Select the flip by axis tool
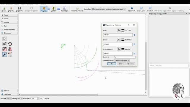The width and height of the screenshot is (190, 107). [x=10, y=49]
